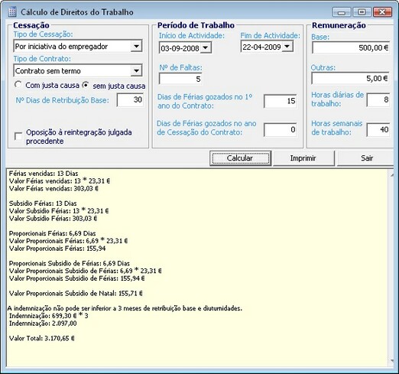Click the Calcular button

240,158
